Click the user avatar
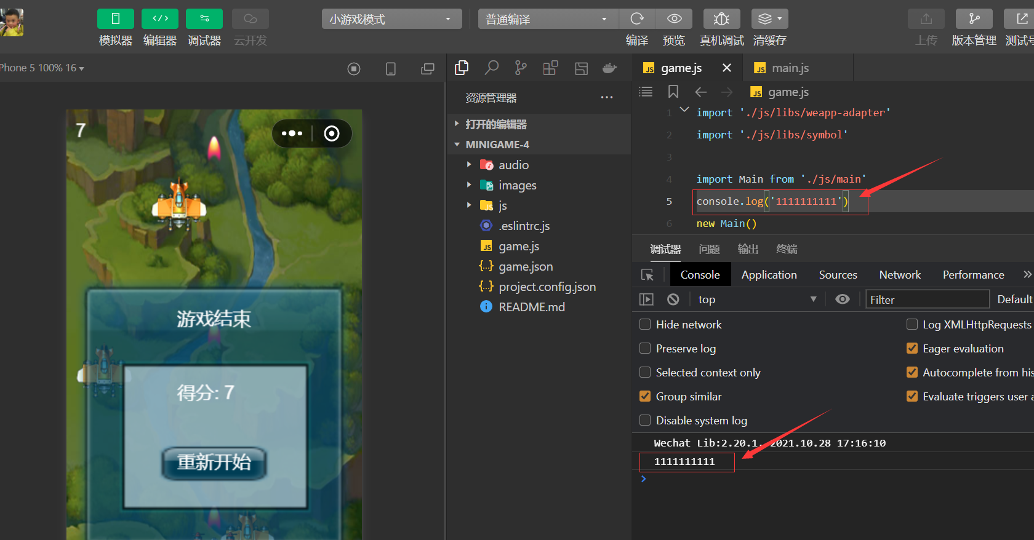The height and width of the screenshot is (540, 1034). (11, 23)
